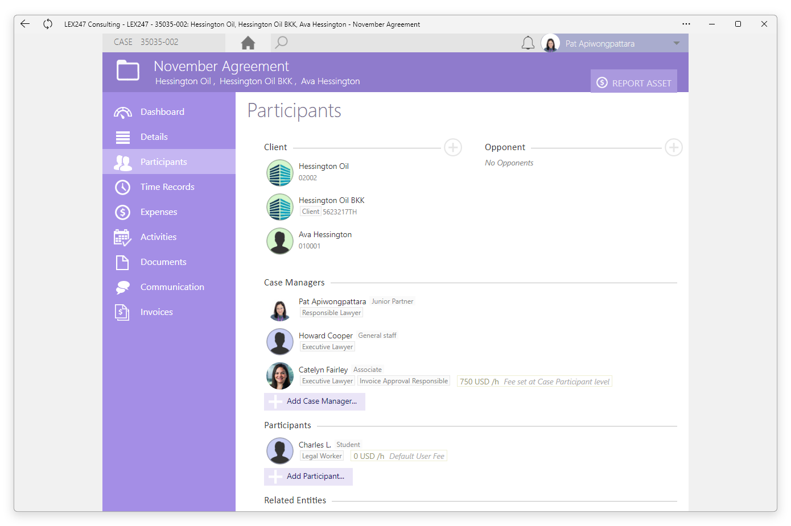Click Catelyn Fairley photo
791x526 pixels.
coord(280,376)
